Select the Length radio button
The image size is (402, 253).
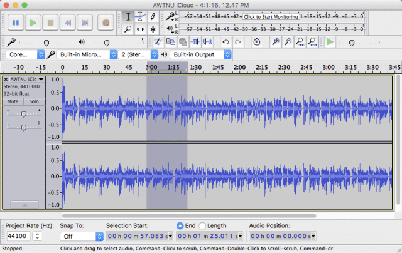click(x=202, y=225)
